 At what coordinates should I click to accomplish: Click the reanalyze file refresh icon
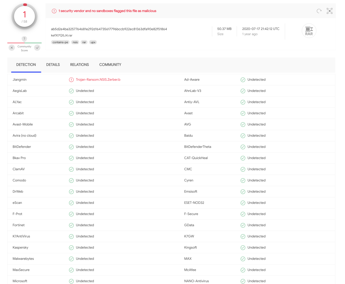pyautogui.click(x=319, y=11)
